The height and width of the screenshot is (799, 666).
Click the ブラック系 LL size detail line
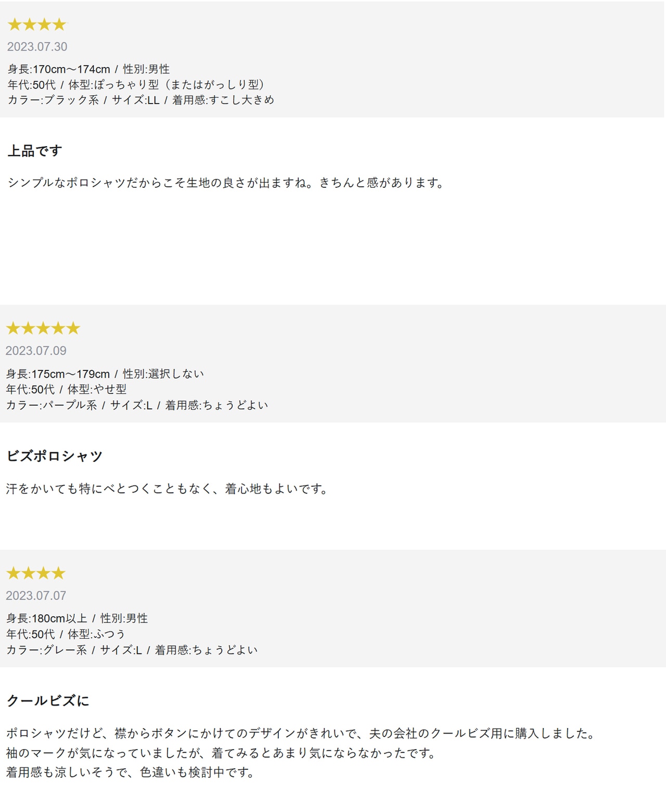pos(140,100)
